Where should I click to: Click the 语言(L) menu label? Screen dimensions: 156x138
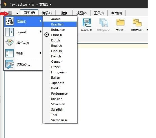(x=22, y=22)
